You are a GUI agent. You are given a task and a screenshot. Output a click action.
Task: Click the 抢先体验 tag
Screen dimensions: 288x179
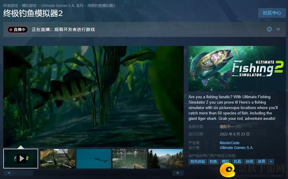pyautogui.click(x=198, y=162)
